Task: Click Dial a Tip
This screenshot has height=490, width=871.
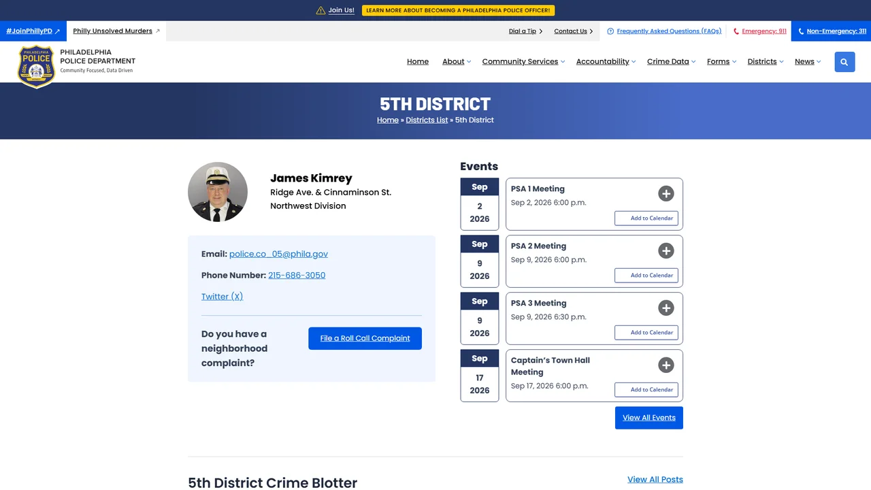Action: 525,31
